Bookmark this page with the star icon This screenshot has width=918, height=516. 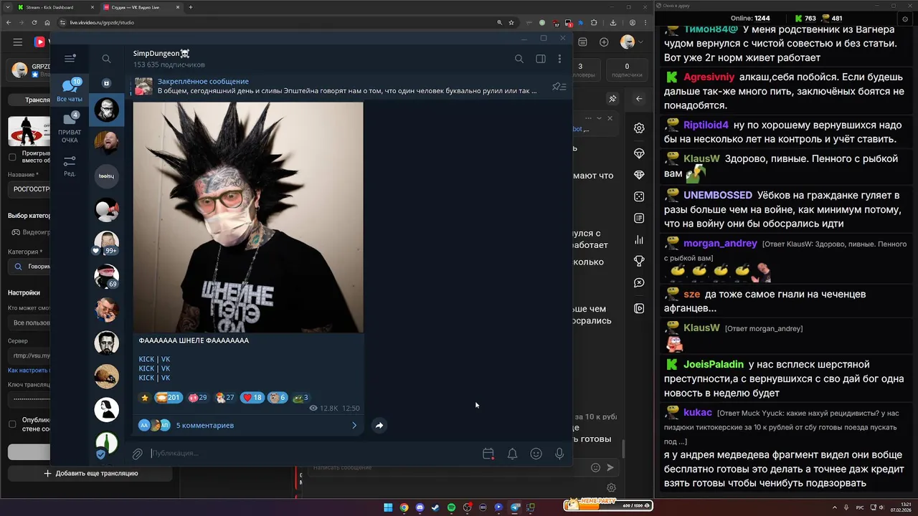[x=511, y=22]
